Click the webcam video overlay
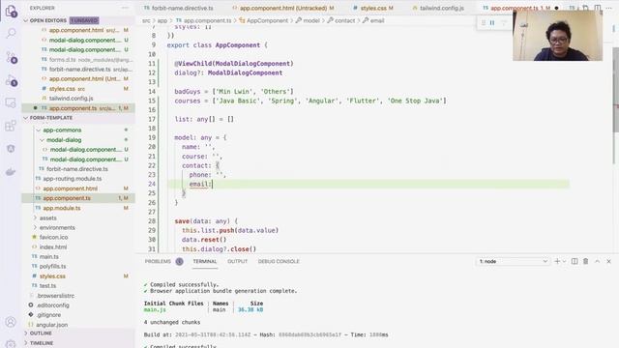Viewport: 619px width, 348px height. [557, 36]
